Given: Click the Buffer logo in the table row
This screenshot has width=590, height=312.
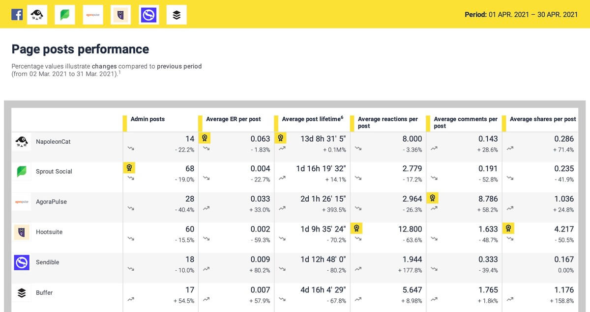Looking at the screenshot, I should point(22,293).
